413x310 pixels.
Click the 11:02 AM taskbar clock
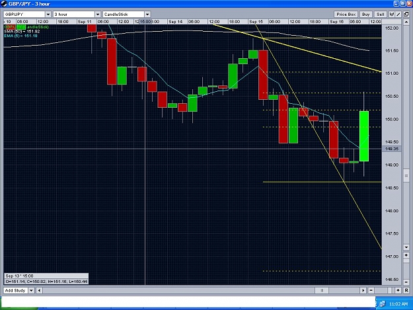click(398, 304)
